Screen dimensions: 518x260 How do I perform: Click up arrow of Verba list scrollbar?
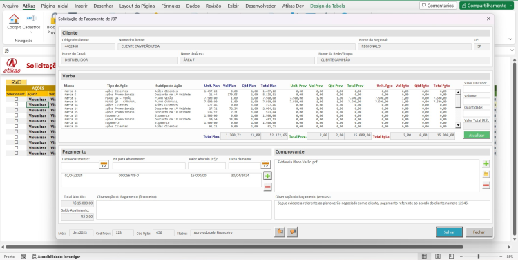pyautogui.click(x=458, y=92)
